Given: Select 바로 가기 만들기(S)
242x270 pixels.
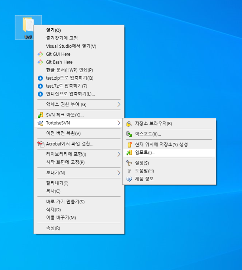Looking at the screenshot, I should pos(79,202).
